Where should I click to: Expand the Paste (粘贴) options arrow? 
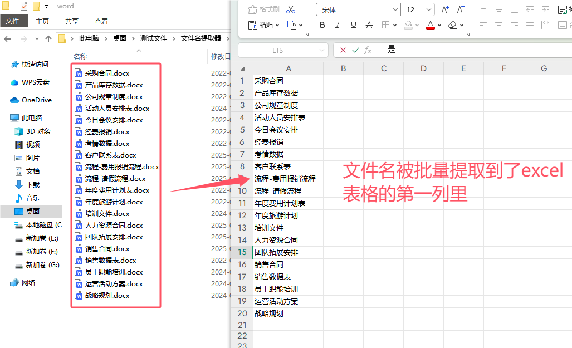[x=277, y=25]
